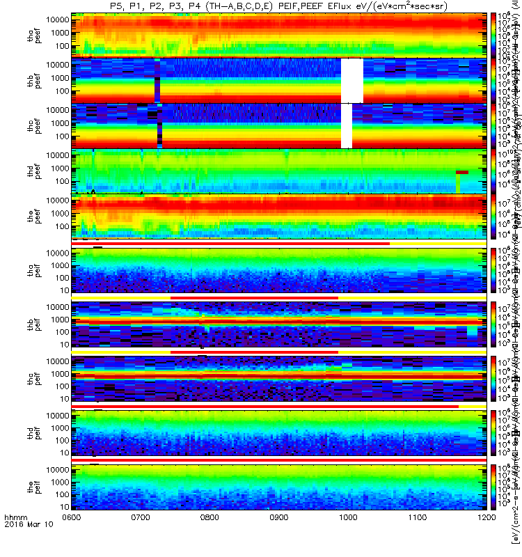
Task: Click the 'thc peif' panel label
Action: pyautogui.click(x=34, y=379)
